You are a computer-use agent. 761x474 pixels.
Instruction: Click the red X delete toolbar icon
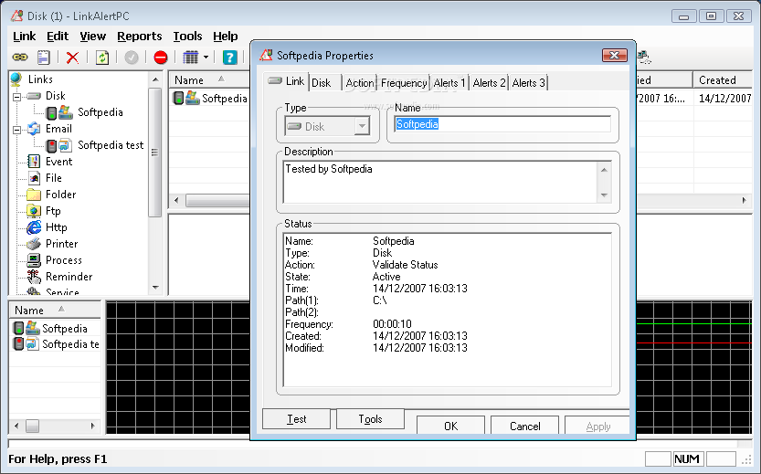(x=72, y=58)
